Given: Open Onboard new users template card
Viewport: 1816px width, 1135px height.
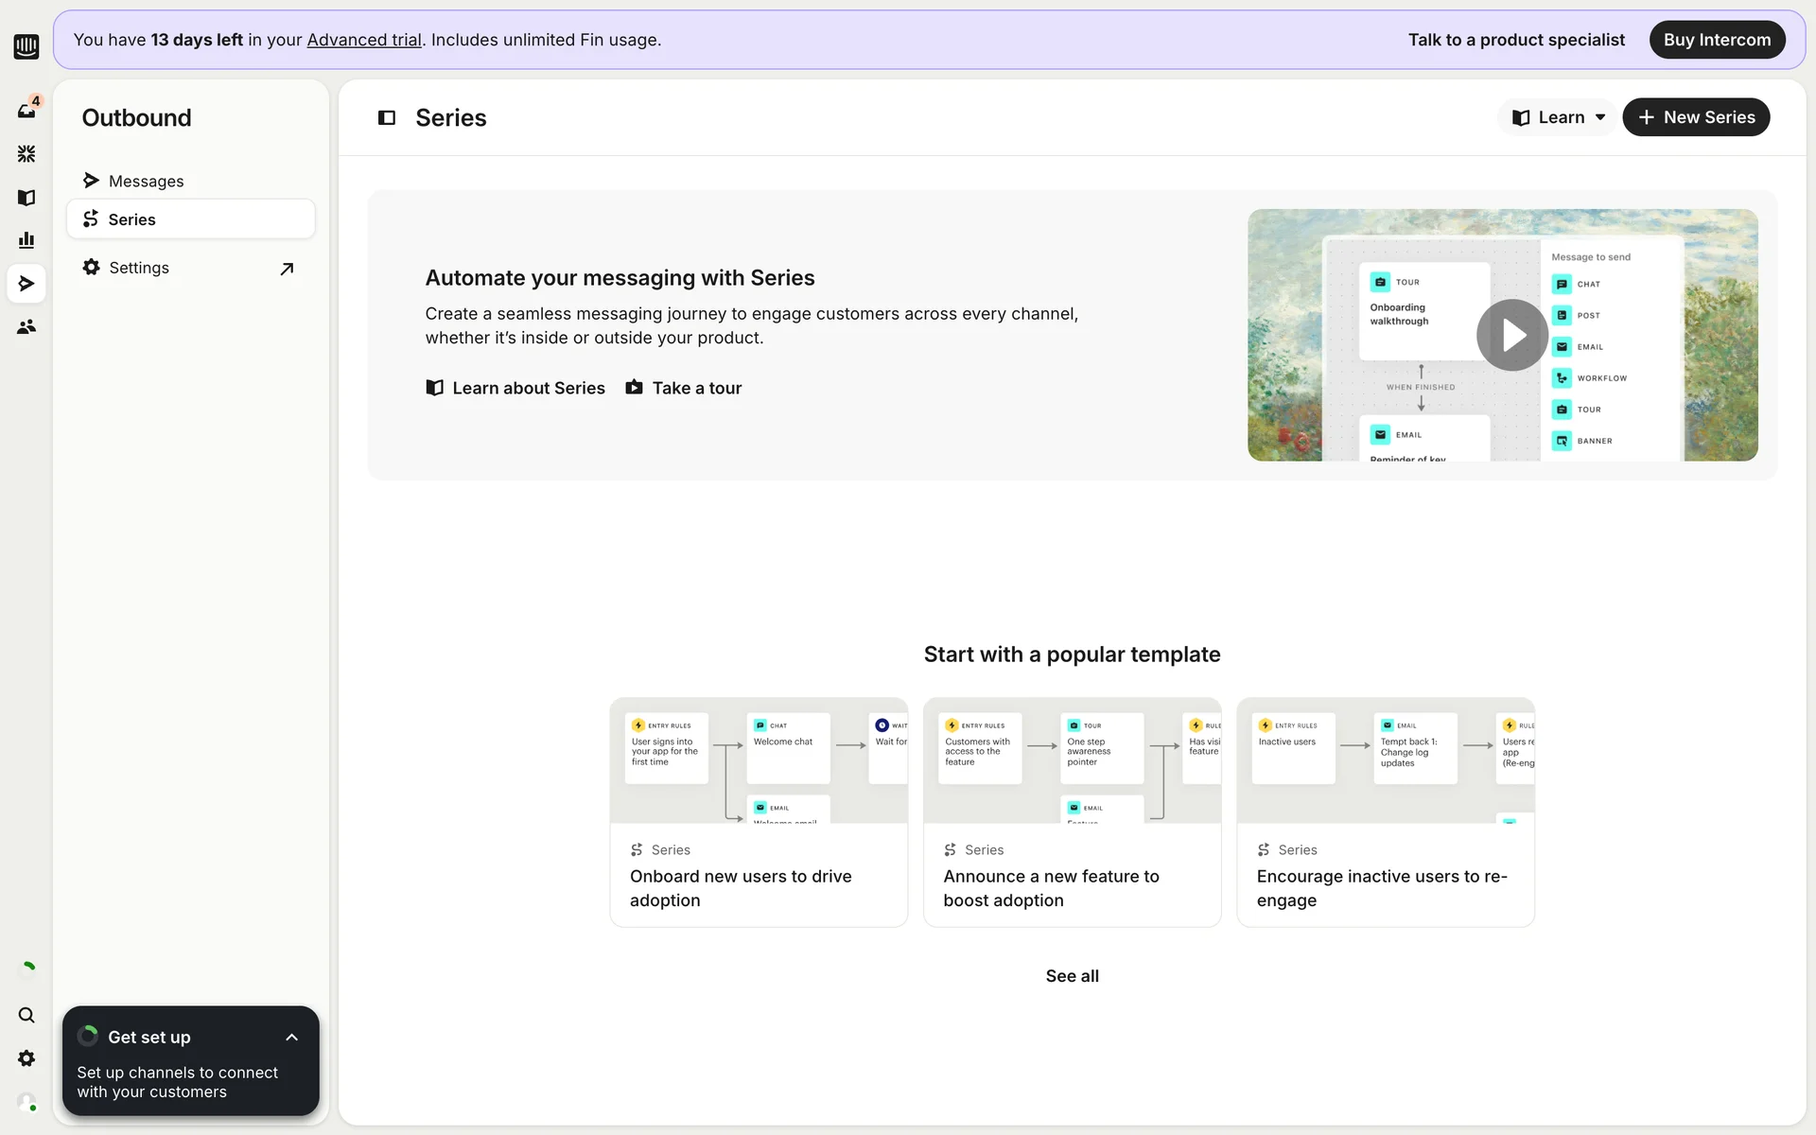Looking at the screenshot, I should (x=759, y=812).
